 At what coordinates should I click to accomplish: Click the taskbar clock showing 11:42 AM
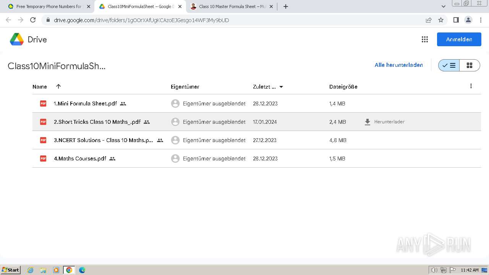(470, 270)
